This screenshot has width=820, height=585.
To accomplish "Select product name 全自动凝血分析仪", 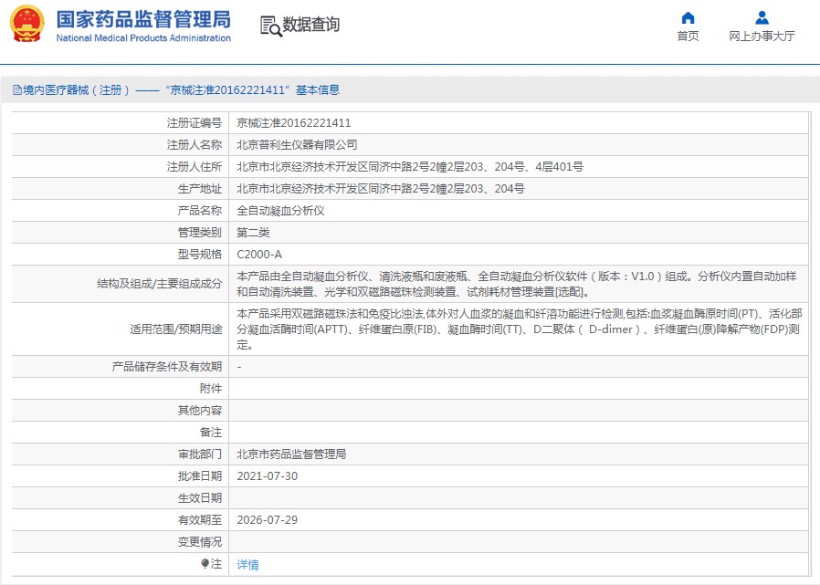I will pos(281,211).
